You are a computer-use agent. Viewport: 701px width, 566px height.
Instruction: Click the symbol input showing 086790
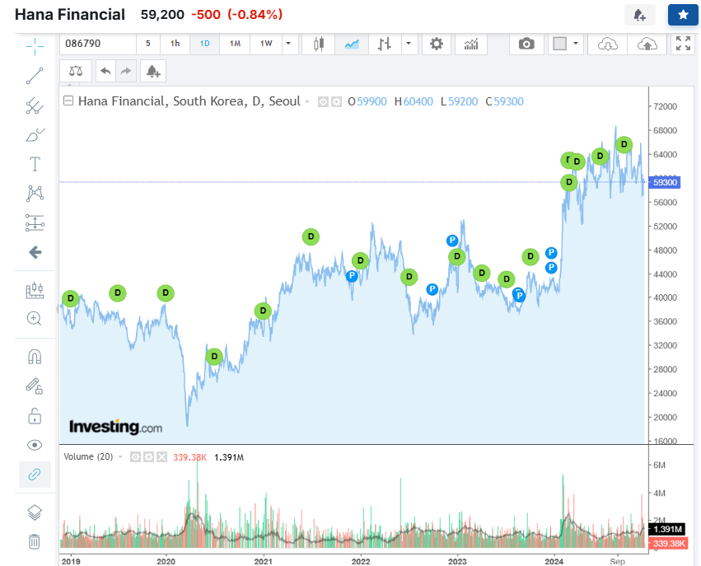pos(97,44)
